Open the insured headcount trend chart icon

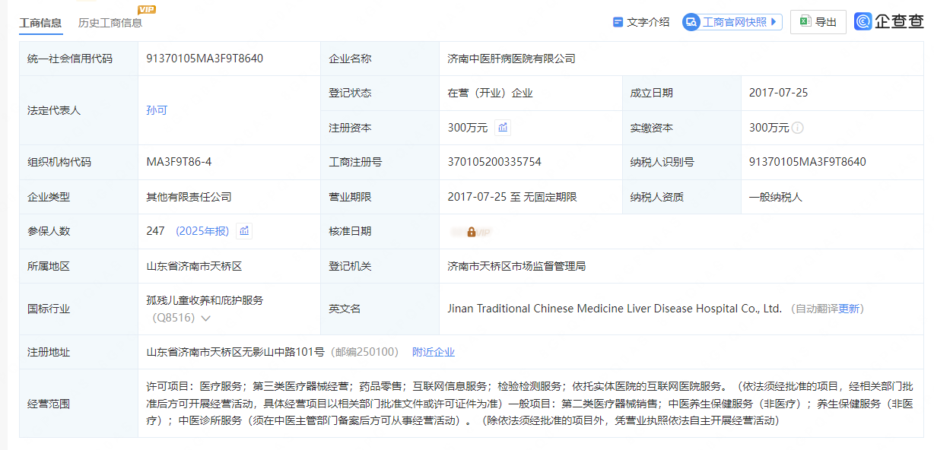(243, 231)
